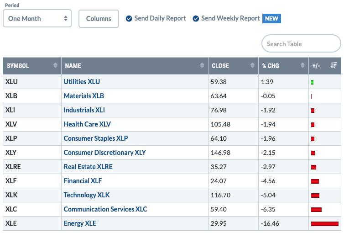The height and width of the screenshot is (233, 344).
Task: Click the long red Energy change bar
Action: pyautogui.click(x=324, y=223)
